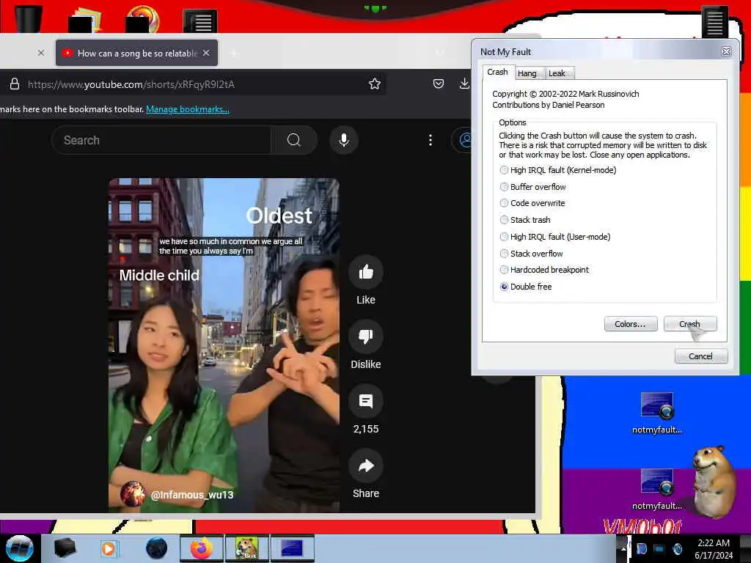
Task: Click the YouTube Search input field
Action: pyautogui.click(x=162, y=140)
